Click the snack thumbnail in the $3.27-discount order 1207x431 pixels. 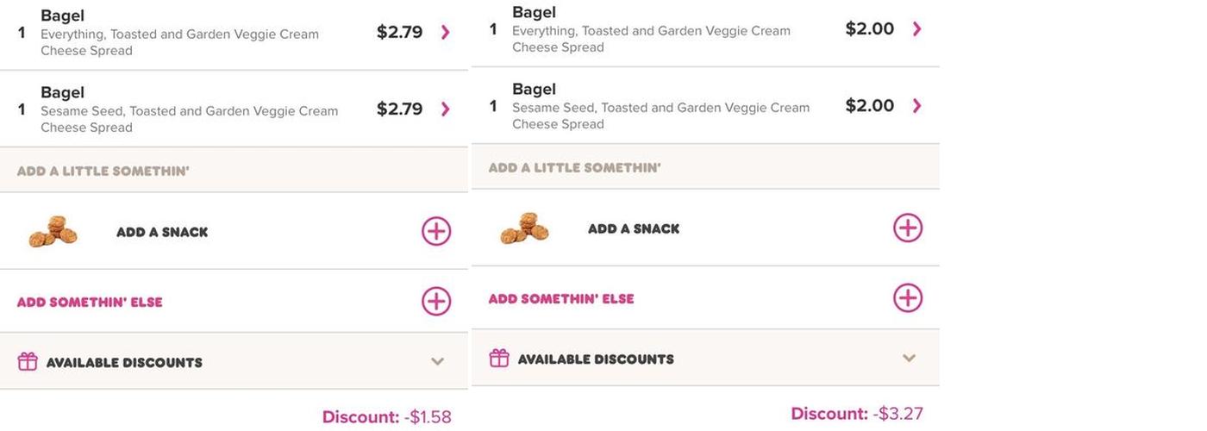(x=524, y=228)
